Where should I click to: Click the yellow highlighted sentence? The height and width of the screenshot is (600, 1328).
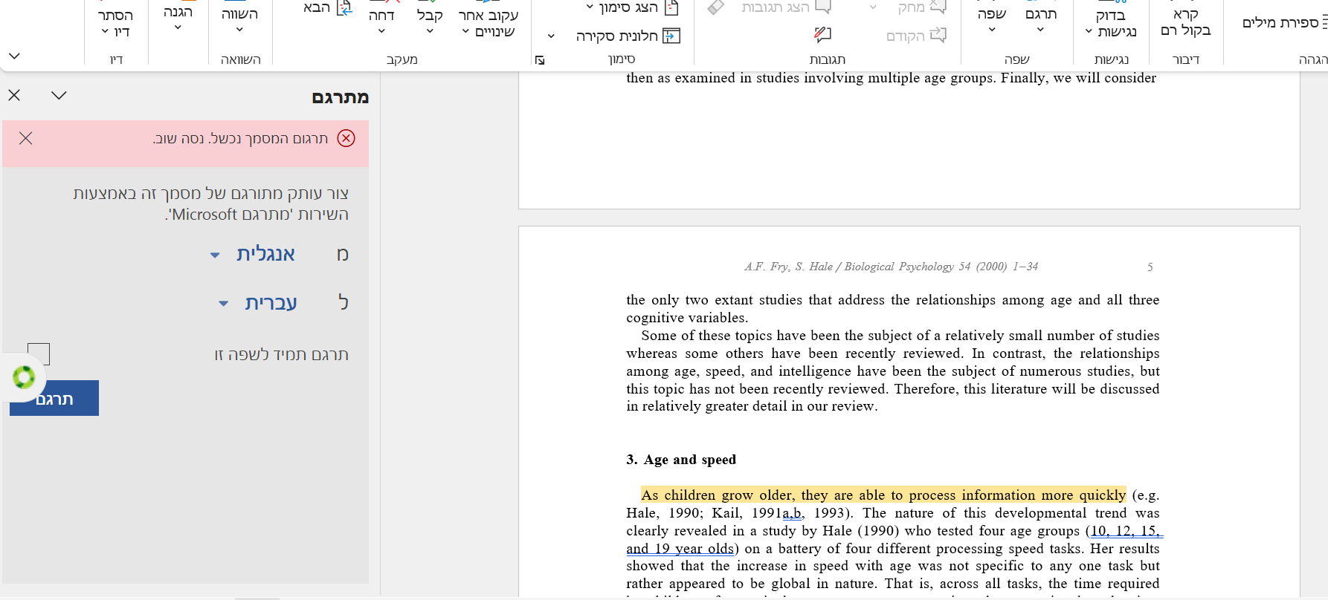click(883, 495)
